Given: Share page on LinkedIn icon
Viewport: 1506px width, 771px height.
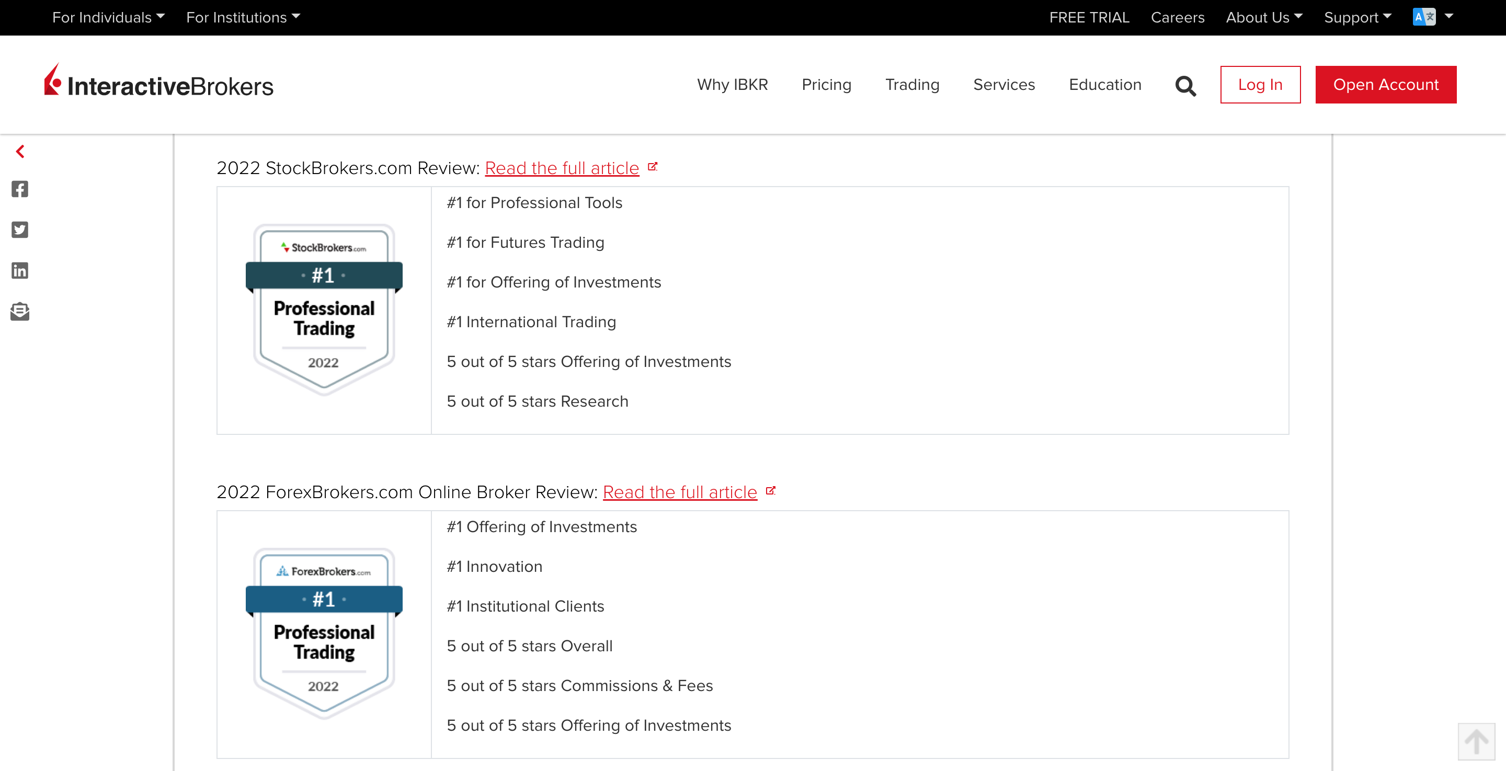Looking at the screenshot, I should [20, 270].
